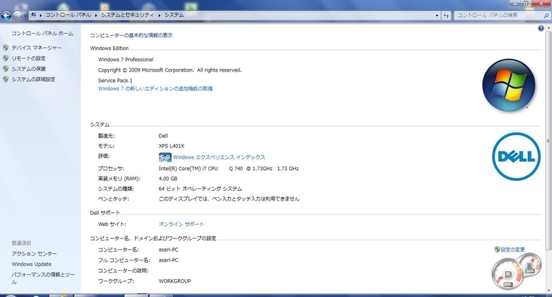Open アクション センター link

[34, 254]
